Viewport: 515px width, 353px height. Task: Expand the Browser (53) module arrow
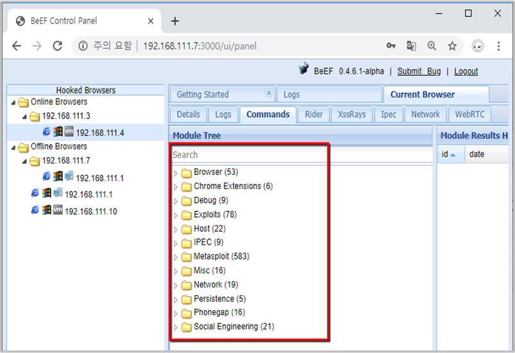point(176,173)
